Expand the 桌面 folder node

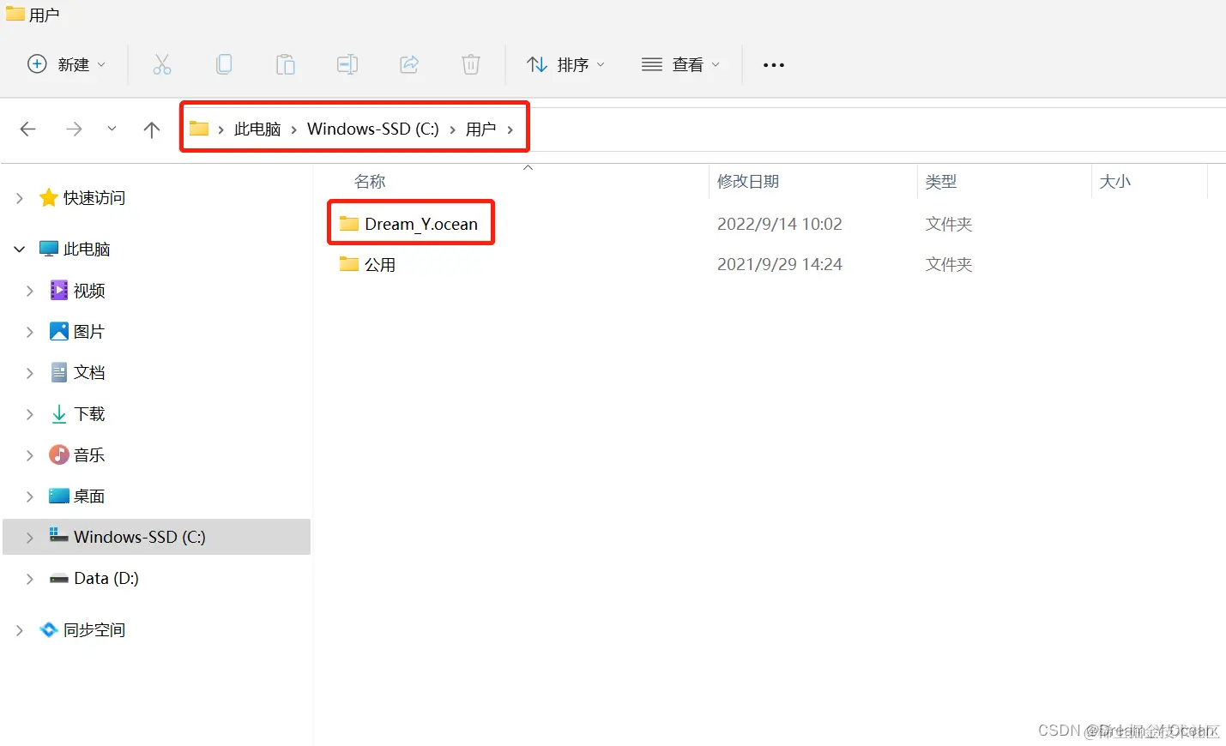click(30, 496)
